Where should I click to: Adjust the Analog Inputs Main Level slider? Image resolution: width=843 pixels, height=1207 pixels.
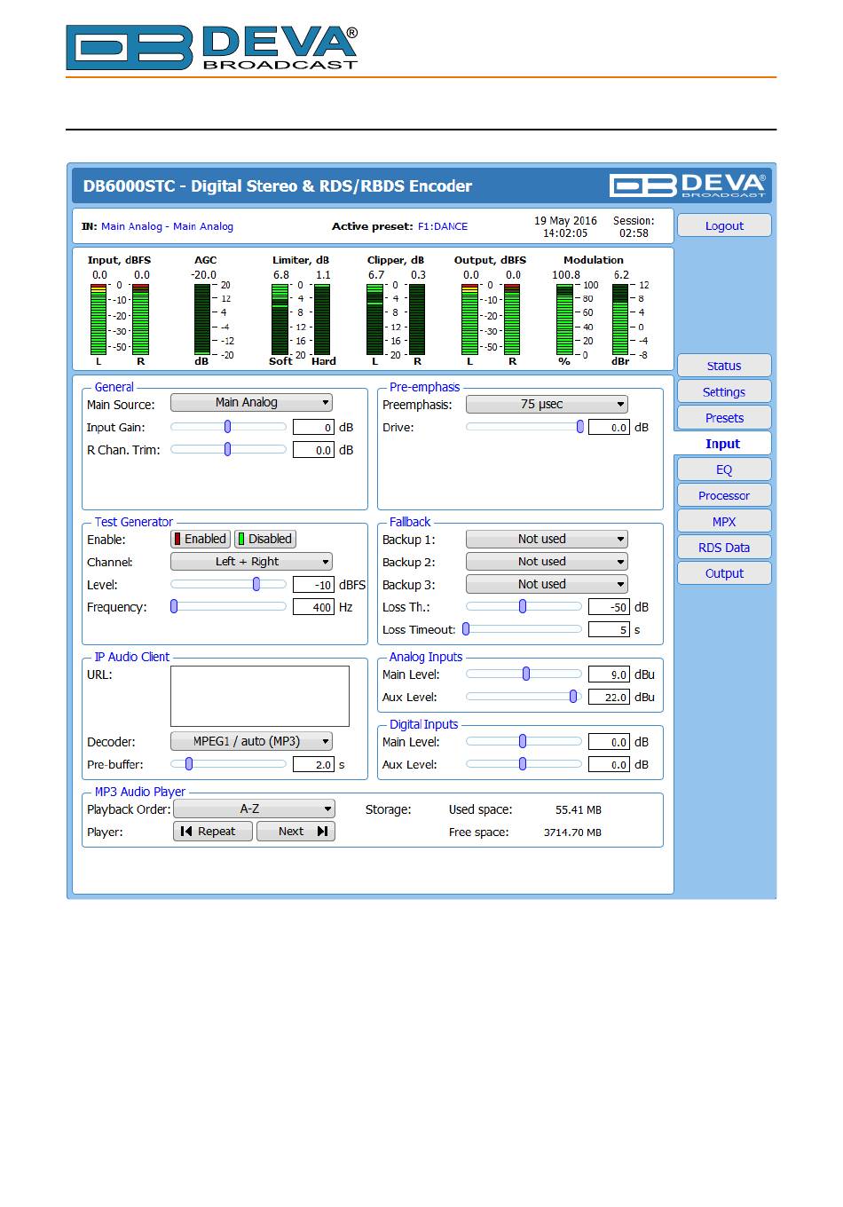click(x=524, y=674)
